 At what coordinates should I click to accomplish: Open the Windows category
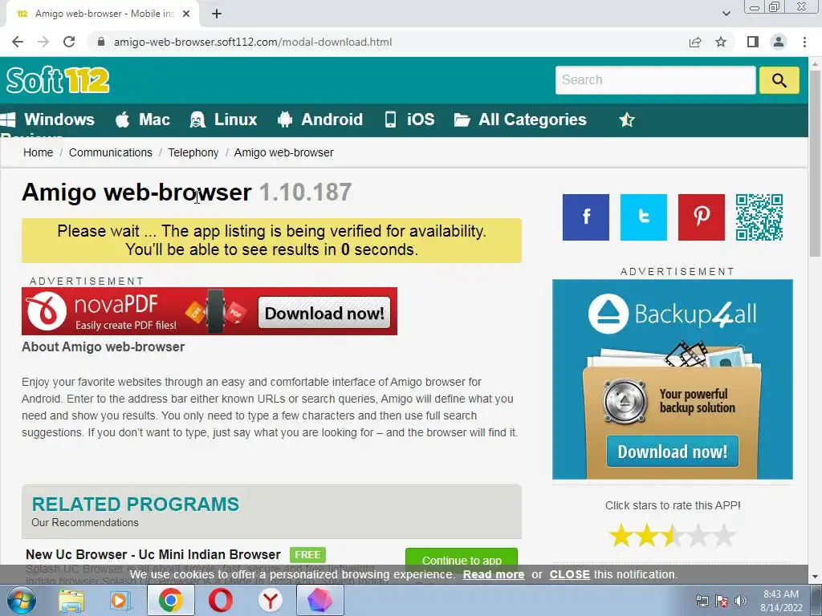click(x=48, y=120)
